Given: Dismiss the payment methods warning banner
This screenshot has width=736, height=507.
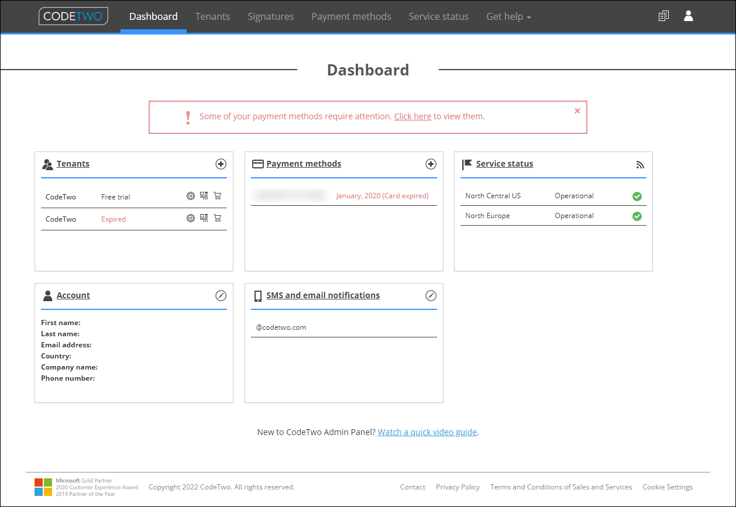Looking at the screenshot, I should click(577, 111).
